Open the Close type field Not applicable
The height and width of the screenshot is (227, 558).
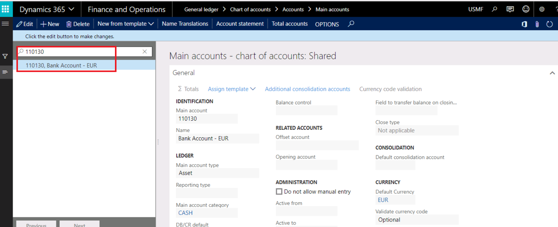417,130
